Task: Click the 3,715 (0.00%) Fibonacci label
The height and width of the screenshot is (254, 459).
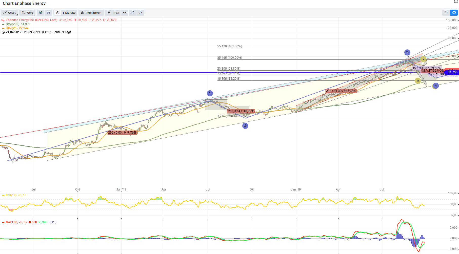Action: point(227,116)
